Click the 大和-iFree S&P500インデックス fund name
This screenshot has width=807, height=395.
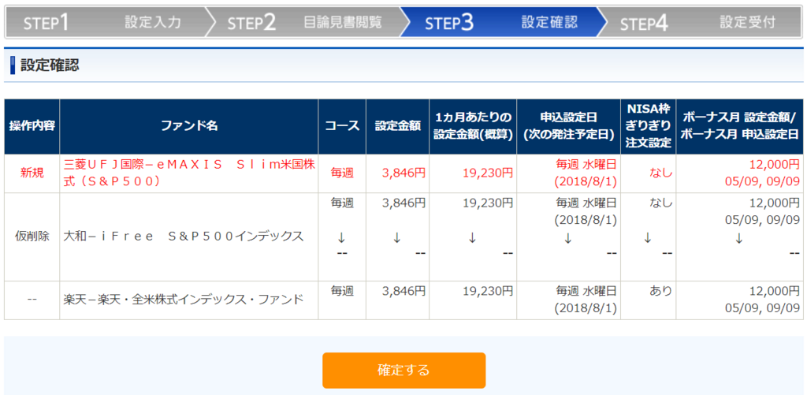pos(183,237)
